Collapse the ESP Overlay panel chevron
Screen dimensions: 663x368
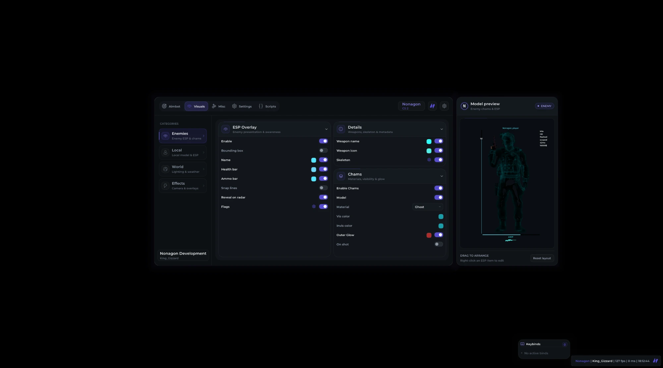(x=326, y=129)
